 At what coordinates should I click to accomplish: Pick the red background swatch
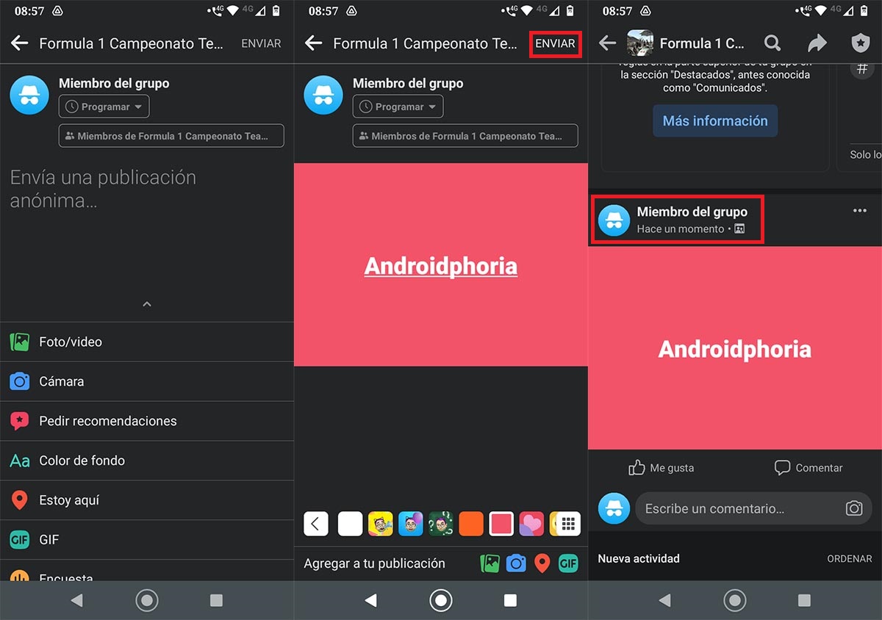click(501, 524)
